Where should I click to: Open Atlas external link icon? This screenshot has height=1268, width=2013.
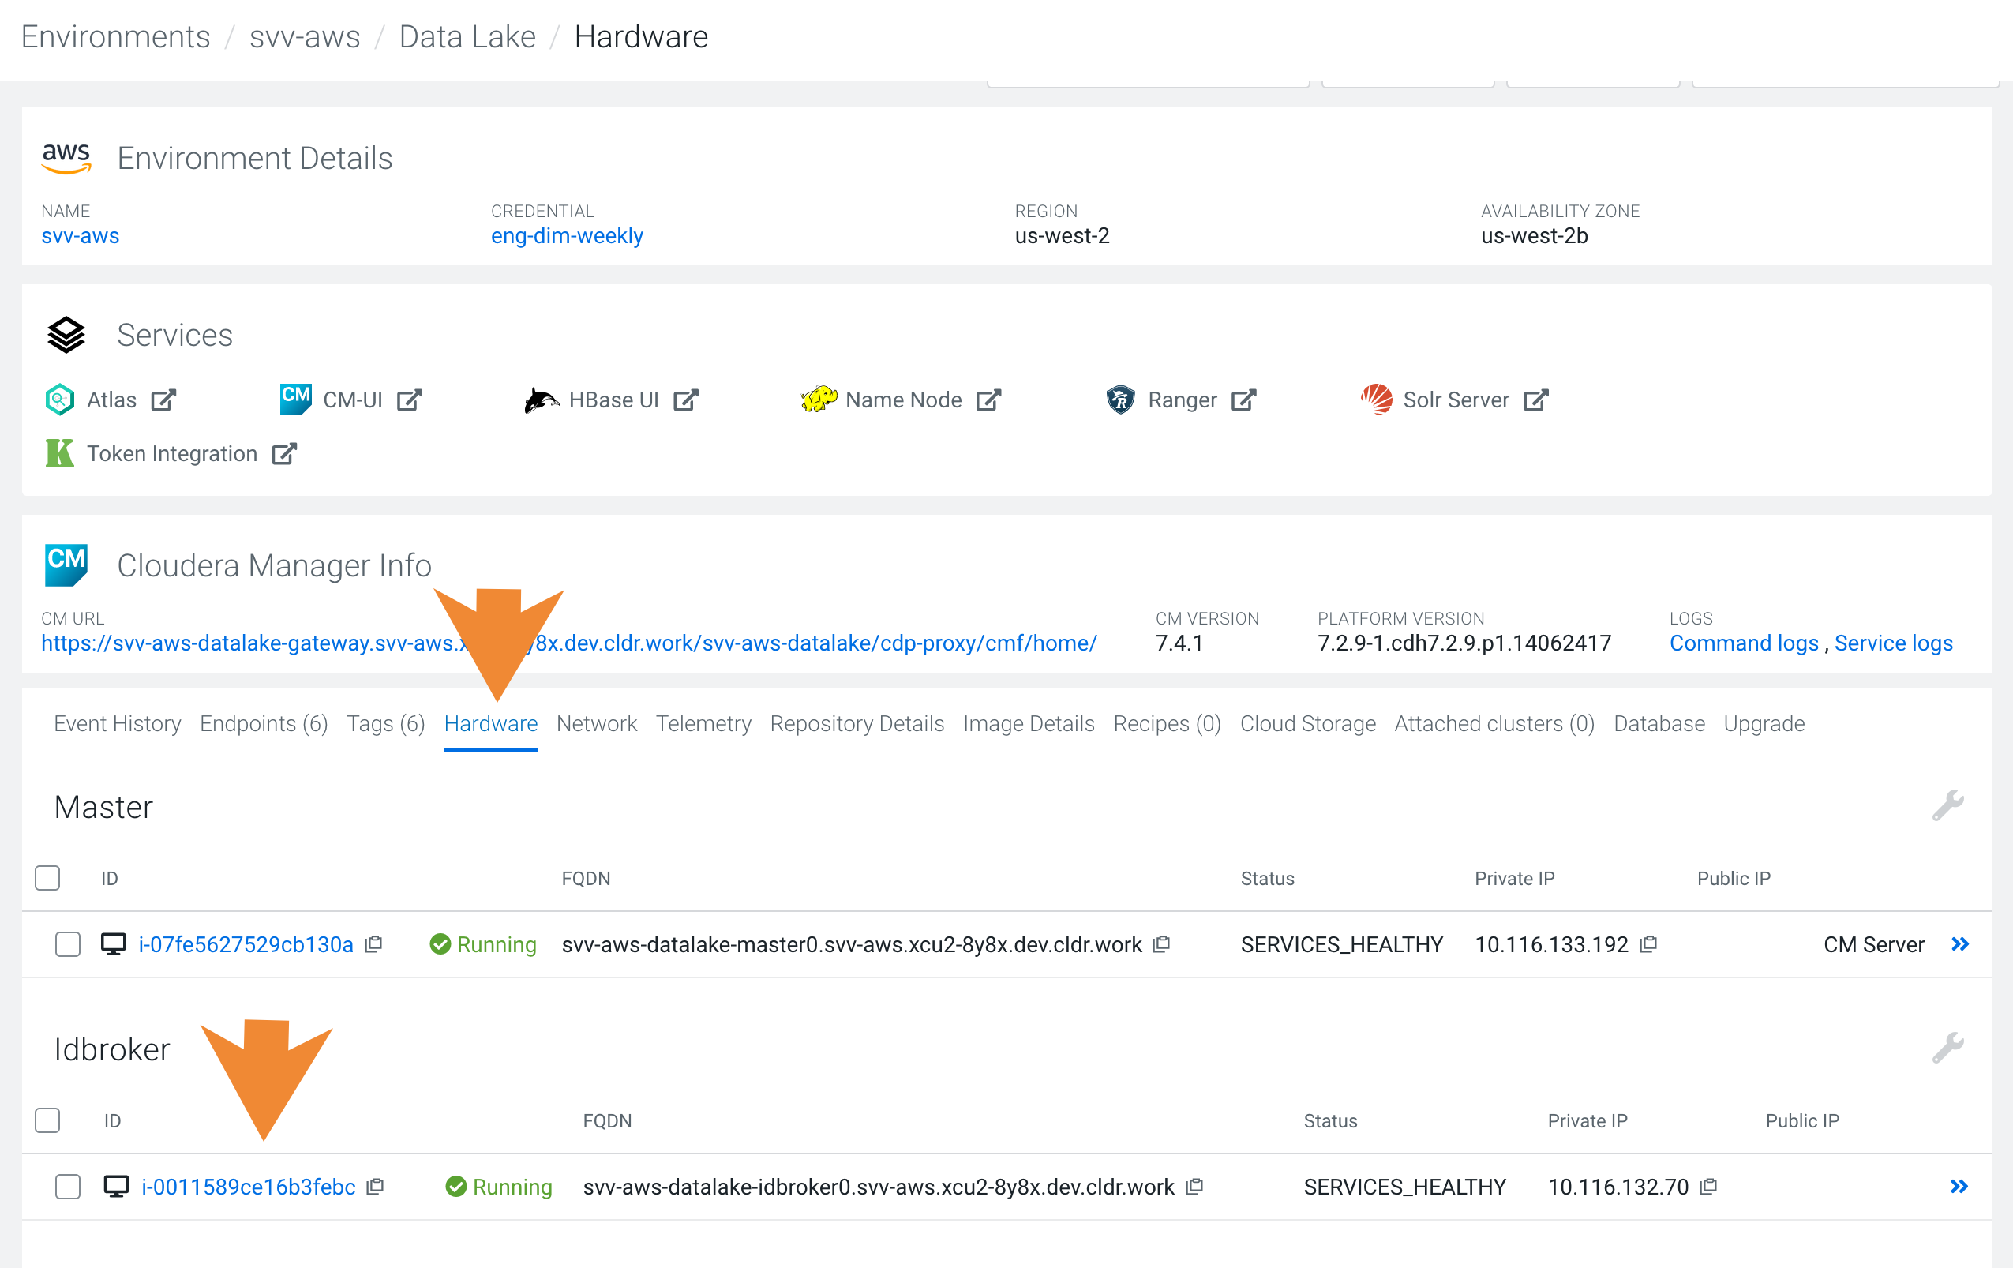click(163, 400)
